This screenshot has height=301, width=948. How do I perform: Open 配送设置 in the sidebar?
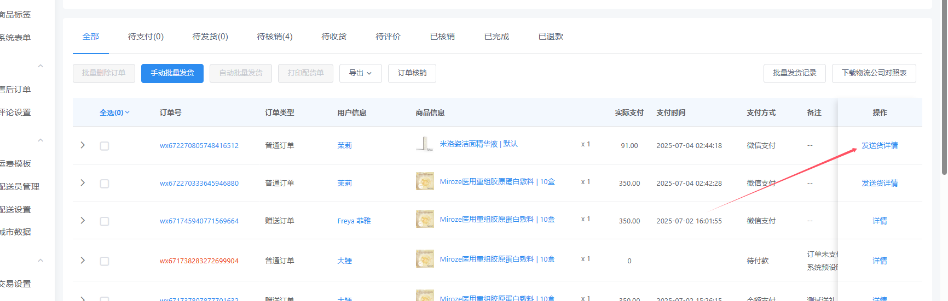click(x=15, y=210)
